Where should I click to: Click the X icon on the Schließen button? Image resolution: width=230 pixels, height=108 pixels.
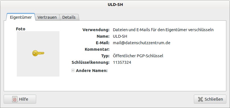pyautogui.click(x=200, y=99)
